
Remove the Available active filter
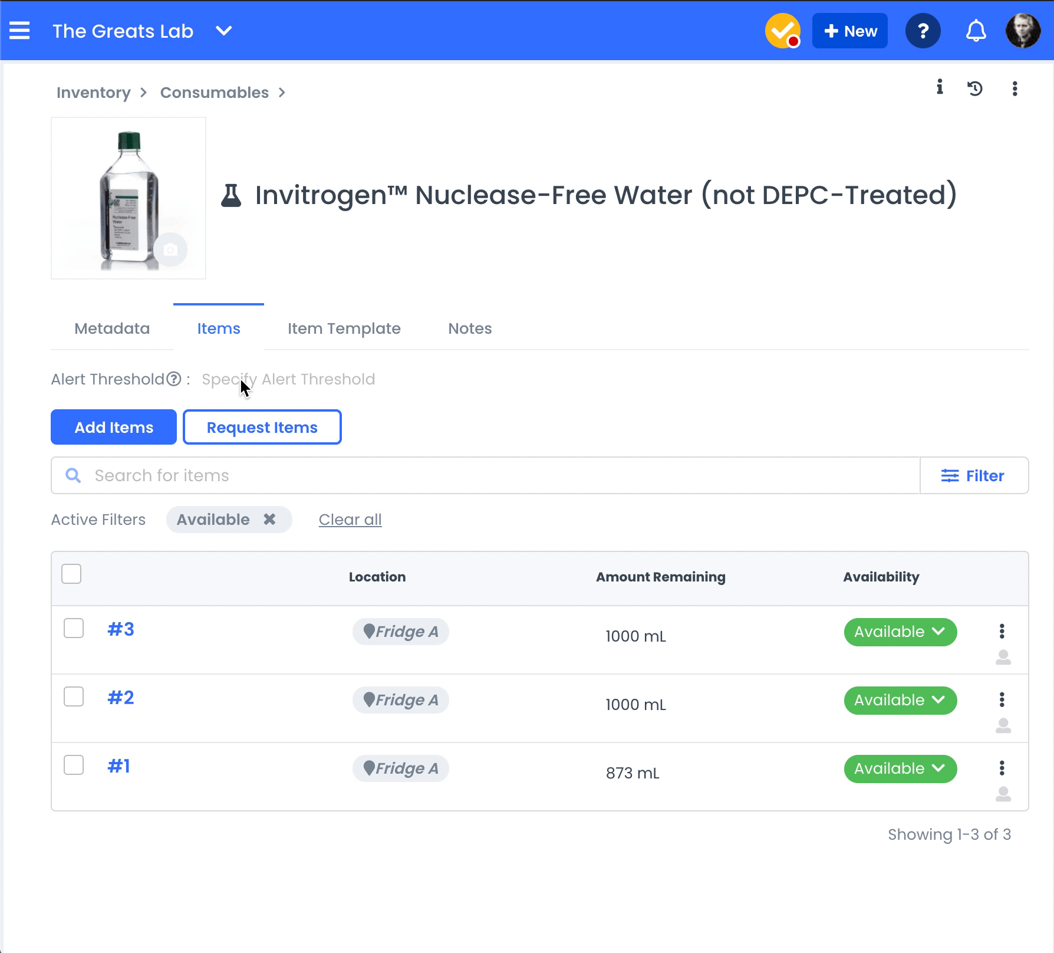click(x=269, y=519)
